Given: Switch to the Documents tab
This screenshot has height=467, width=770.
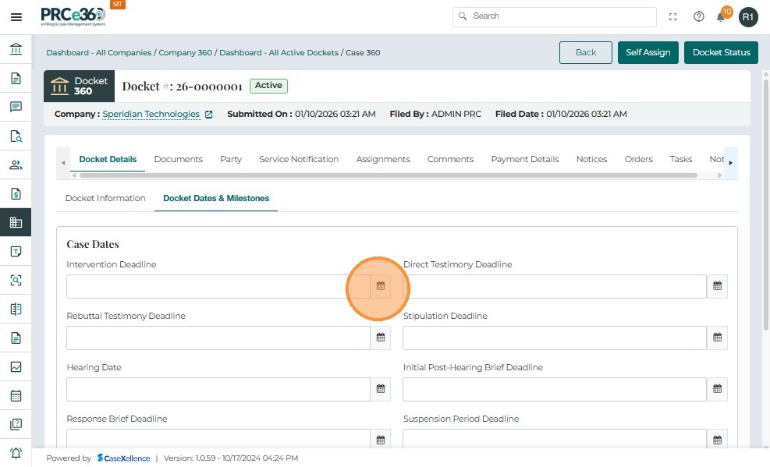Looking at the screenshot, I should point(178,159).
